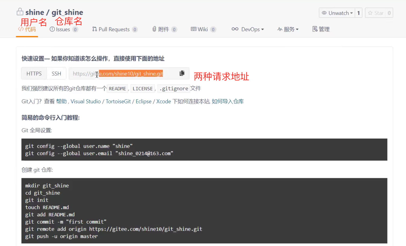Copy the repository URL with the clipboard icon
The height and width of the screenshot is (246, 406).
point(182,73)
